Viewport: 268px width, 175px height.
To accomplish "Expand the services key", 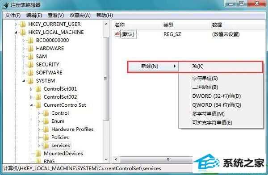I will click(x=39, y=146).
